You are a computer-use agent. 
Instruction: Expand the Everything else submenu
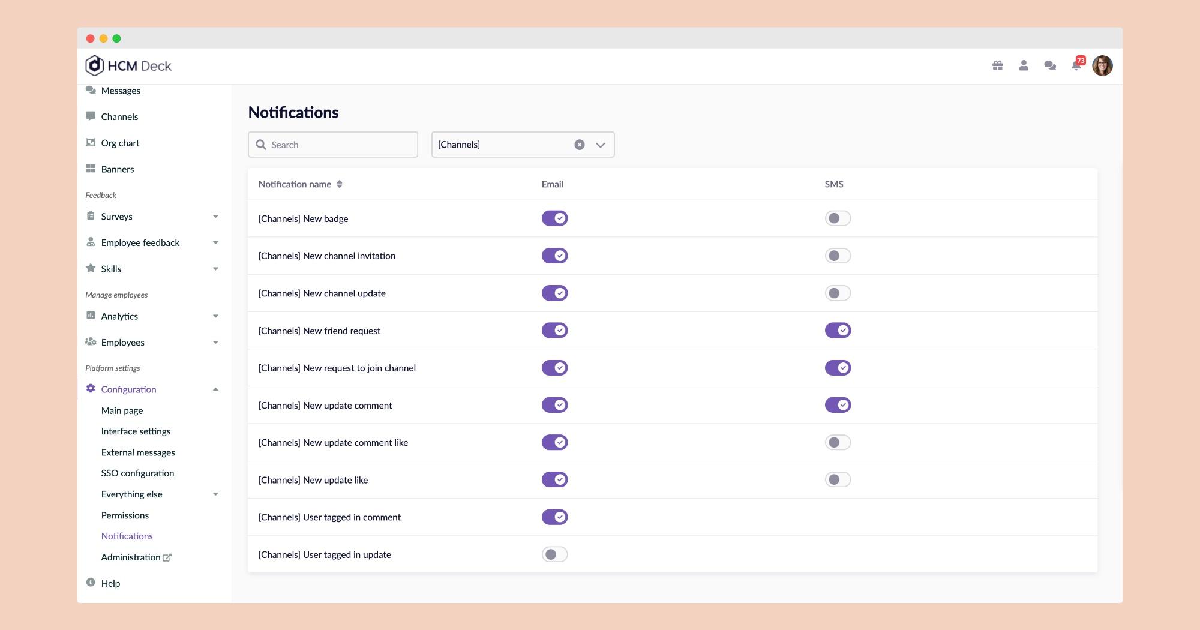point(215,494)
